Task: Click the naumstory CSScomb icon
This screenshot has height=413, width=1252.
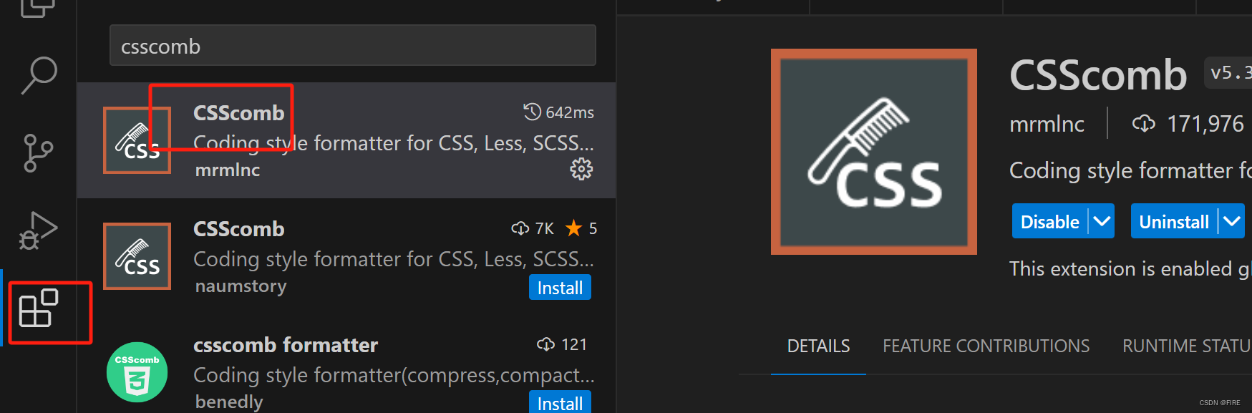Action: [137, 256]
